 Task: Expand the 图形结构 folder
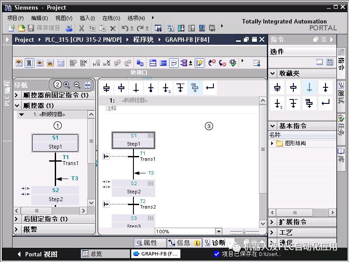click(273, 143)
